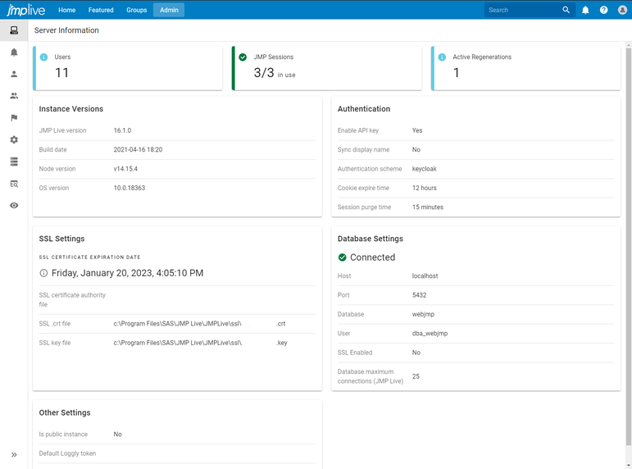Viewport: 632px width, 469px height.
Task: Click the Database value webjmp
Action: 423,315
